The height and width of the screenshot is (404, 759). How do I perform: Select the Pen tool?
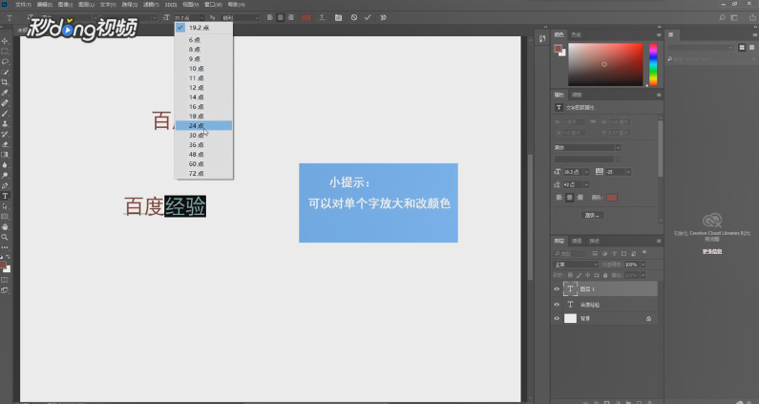pos(5,185)
